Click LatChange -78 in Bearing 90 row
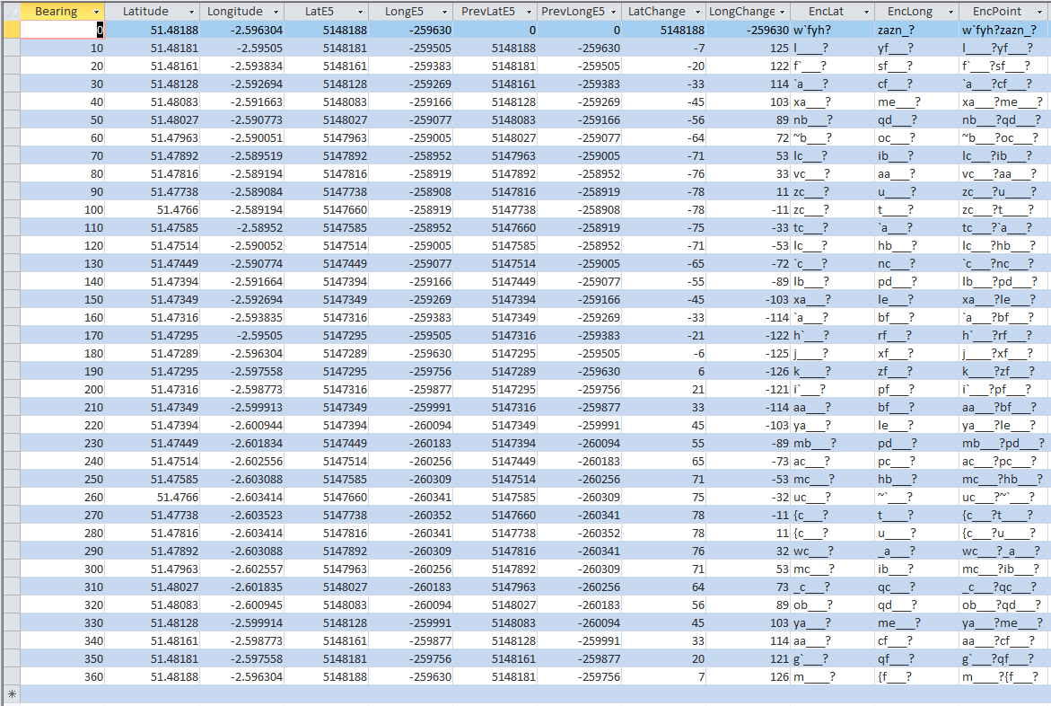 pyautogui.click(x=664, y=191)
